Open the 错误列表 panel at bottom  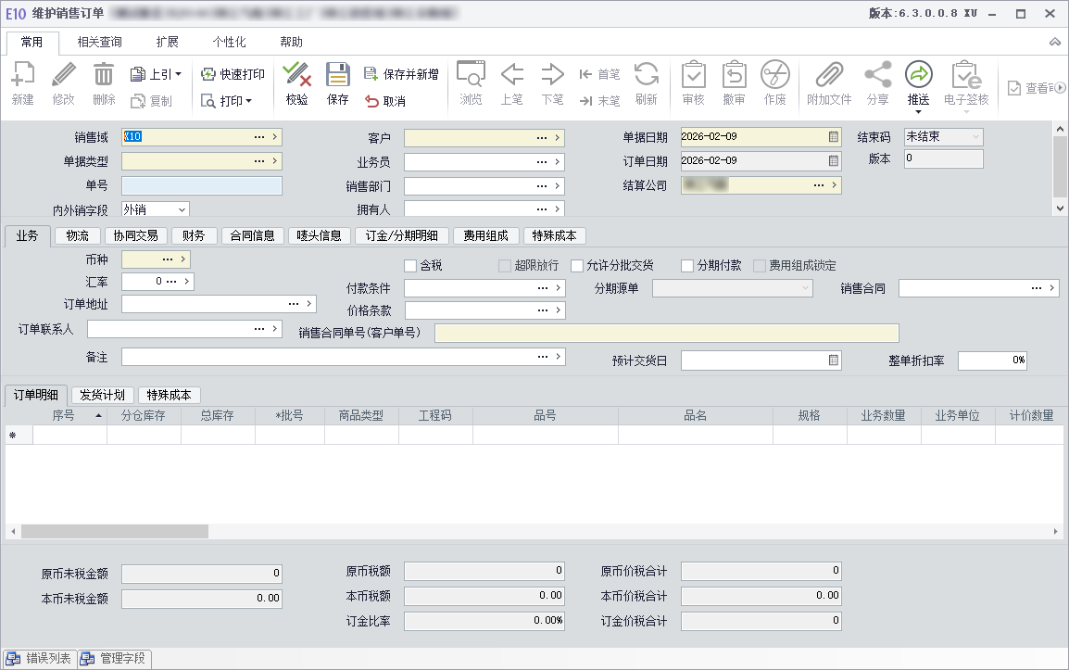(x=40, y=659)
